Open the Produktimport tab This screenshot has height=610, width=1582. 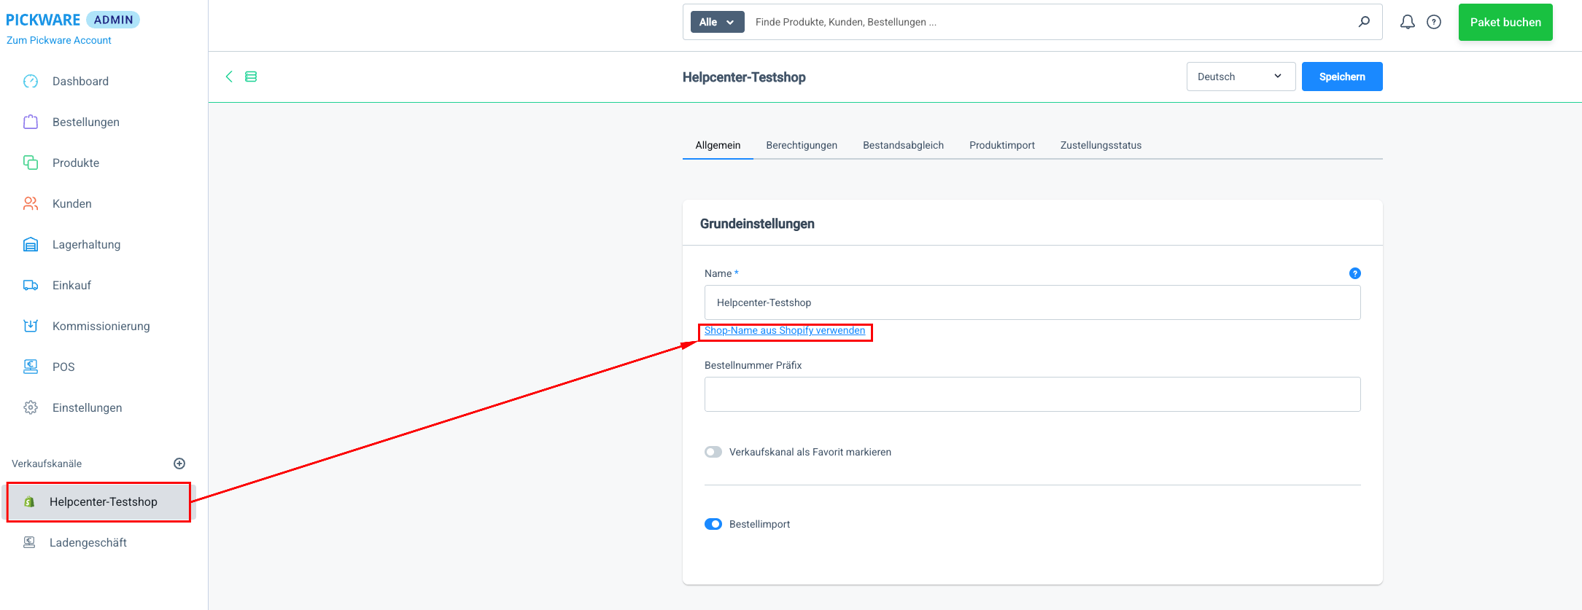1001,145
